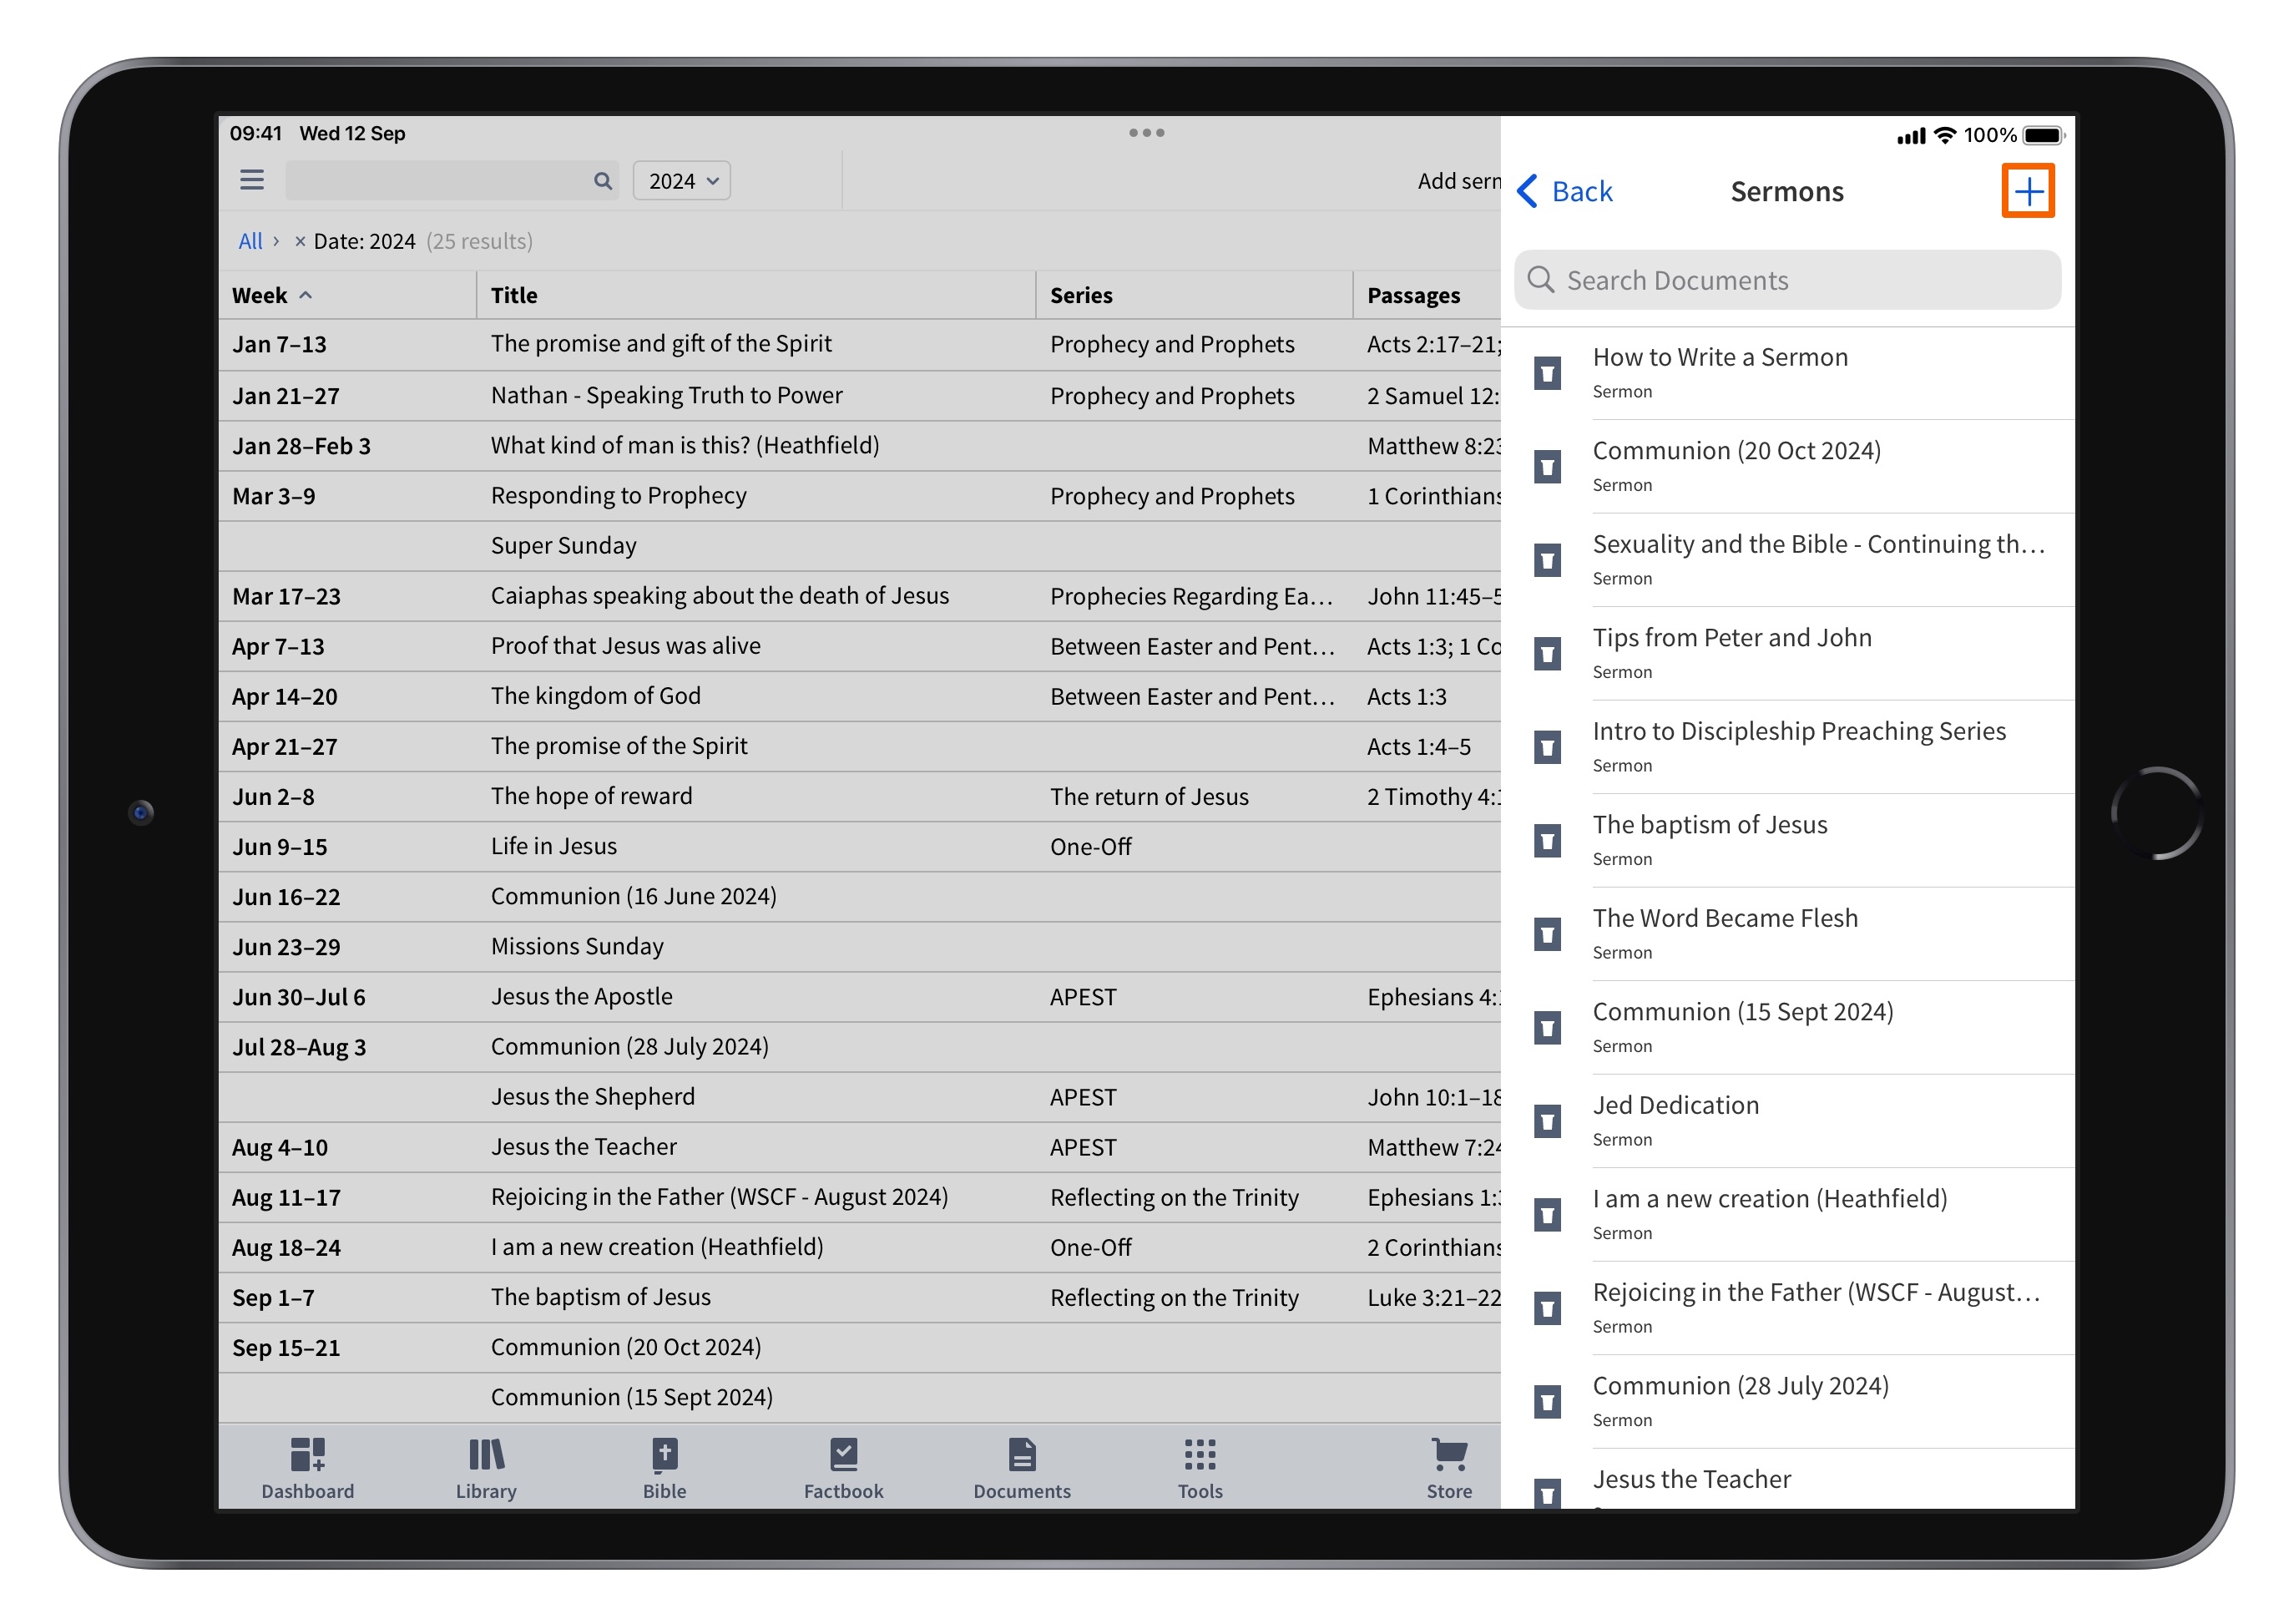Open the 2024 year dropdown
Viewport: 2294px width, 1624px height.
(682, 181)
